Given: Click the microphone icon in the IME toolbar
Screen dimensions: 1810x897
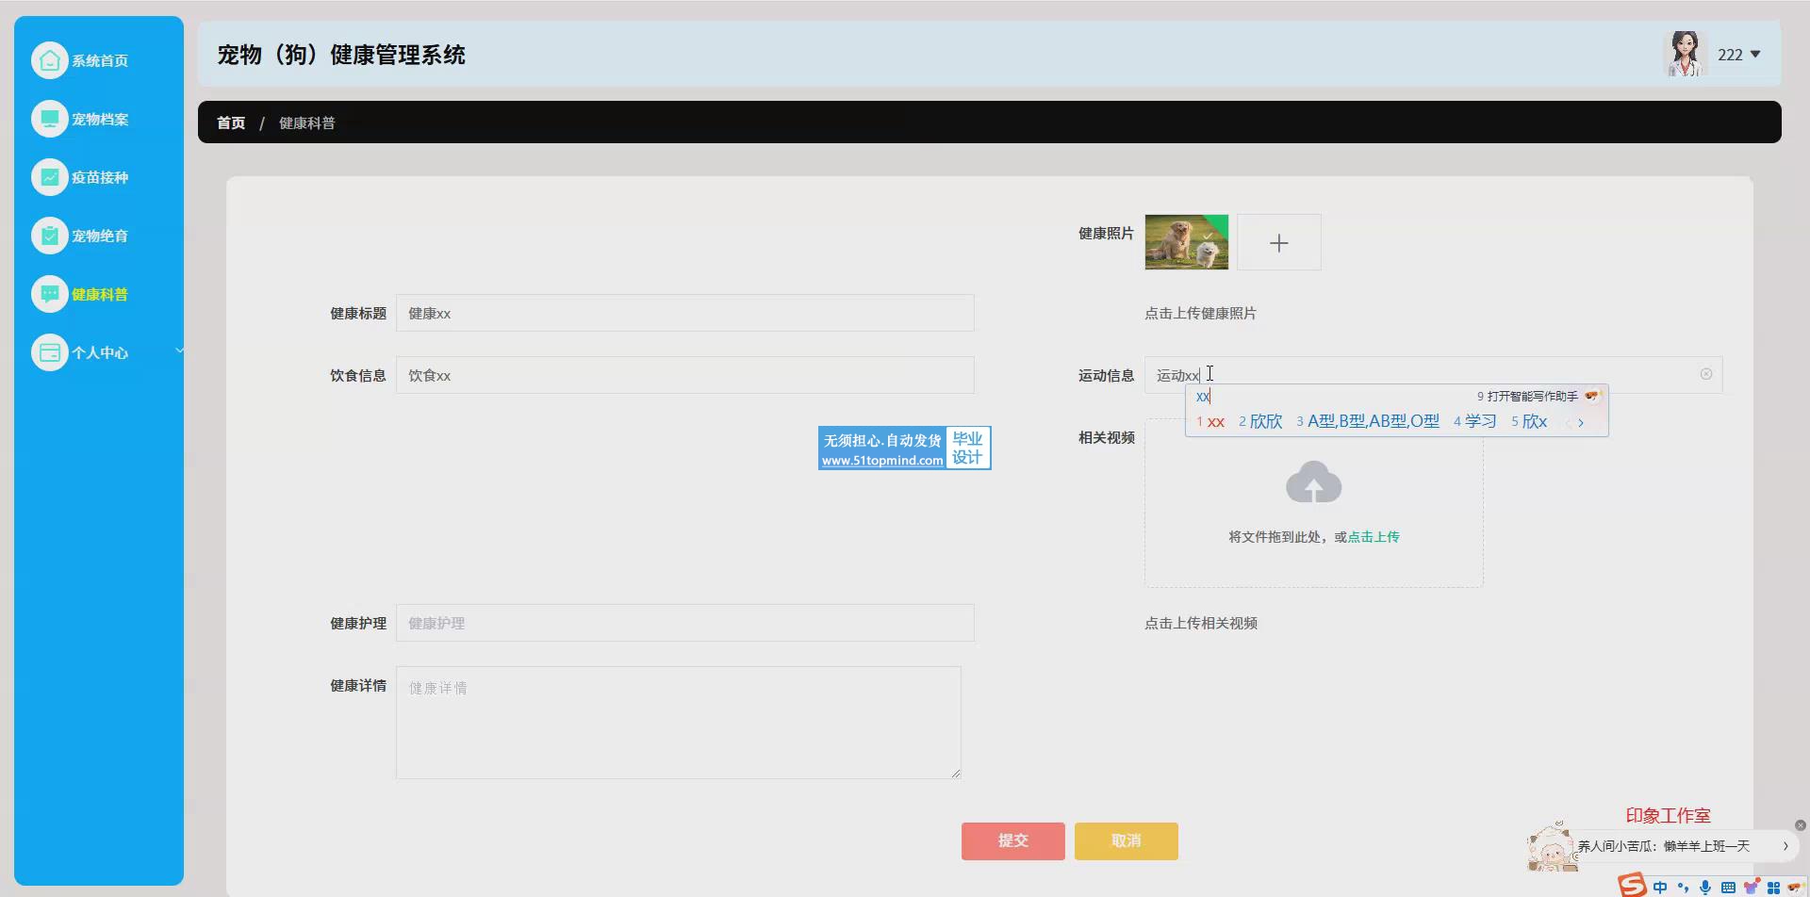Looking at the screenshot, I should point(1704,887).
